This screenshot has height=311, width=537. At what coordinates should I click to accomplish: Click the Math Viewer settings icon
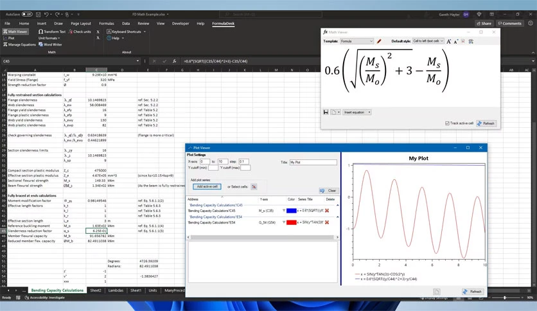(x=471, y=41)
